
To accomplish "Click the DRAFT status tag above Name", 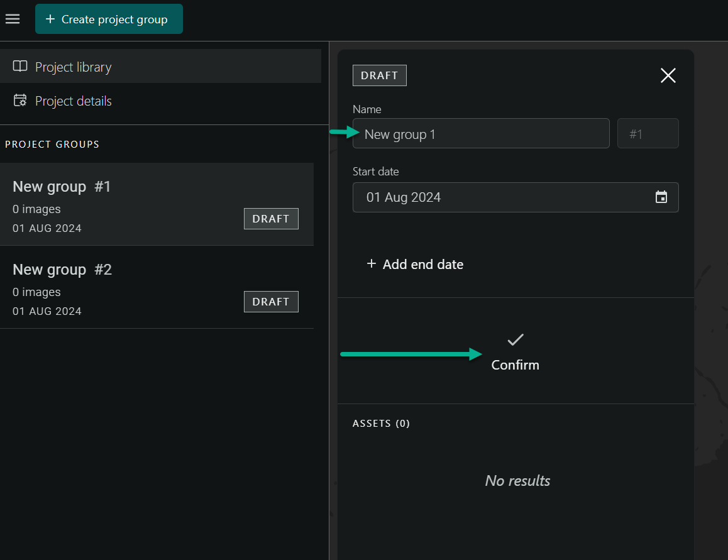I will point(379,75).
